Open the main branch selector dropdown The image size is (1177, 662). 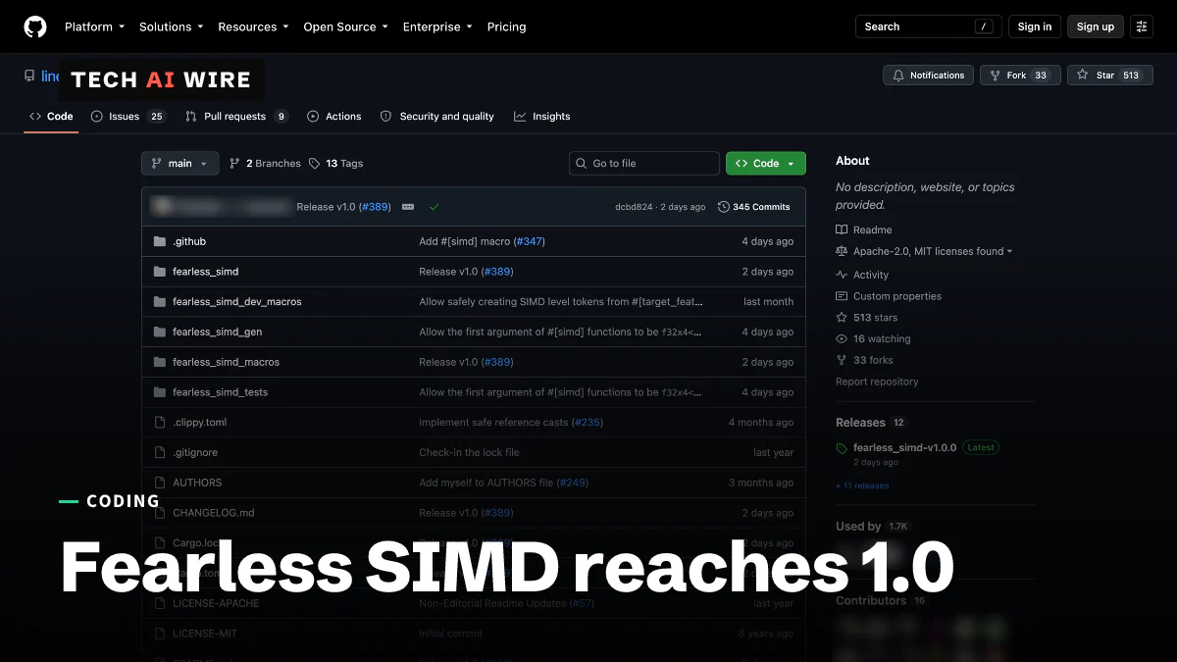179,164
